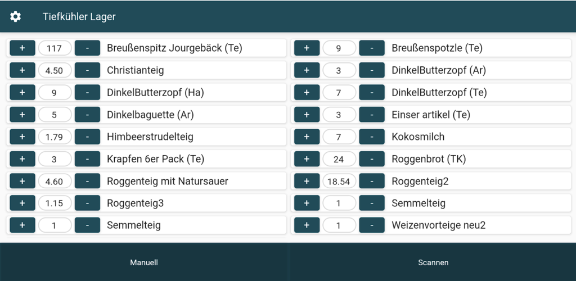The image size is (576, 281).
Task: Edit the 117 quantity field
Action: tap(55, 48)
